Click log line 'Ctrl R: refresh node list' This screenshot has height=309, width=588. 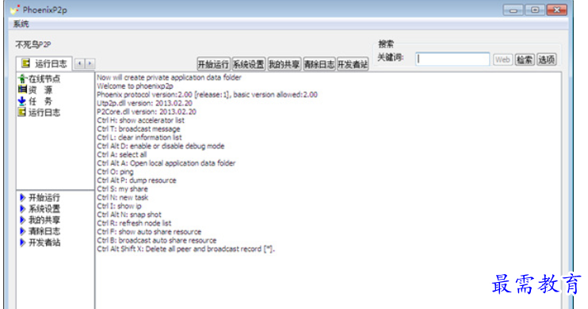(x=134, y=223)
